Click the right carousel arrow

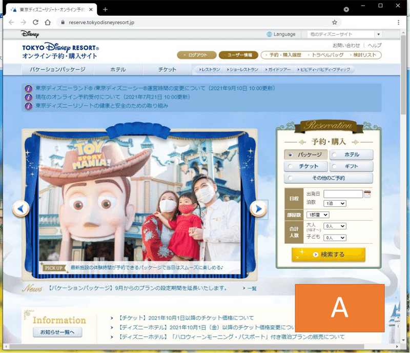[259, 208]
